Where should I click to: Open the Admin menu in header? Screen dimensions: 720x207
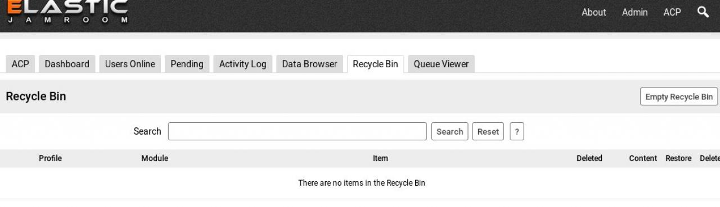click(634, 12)
